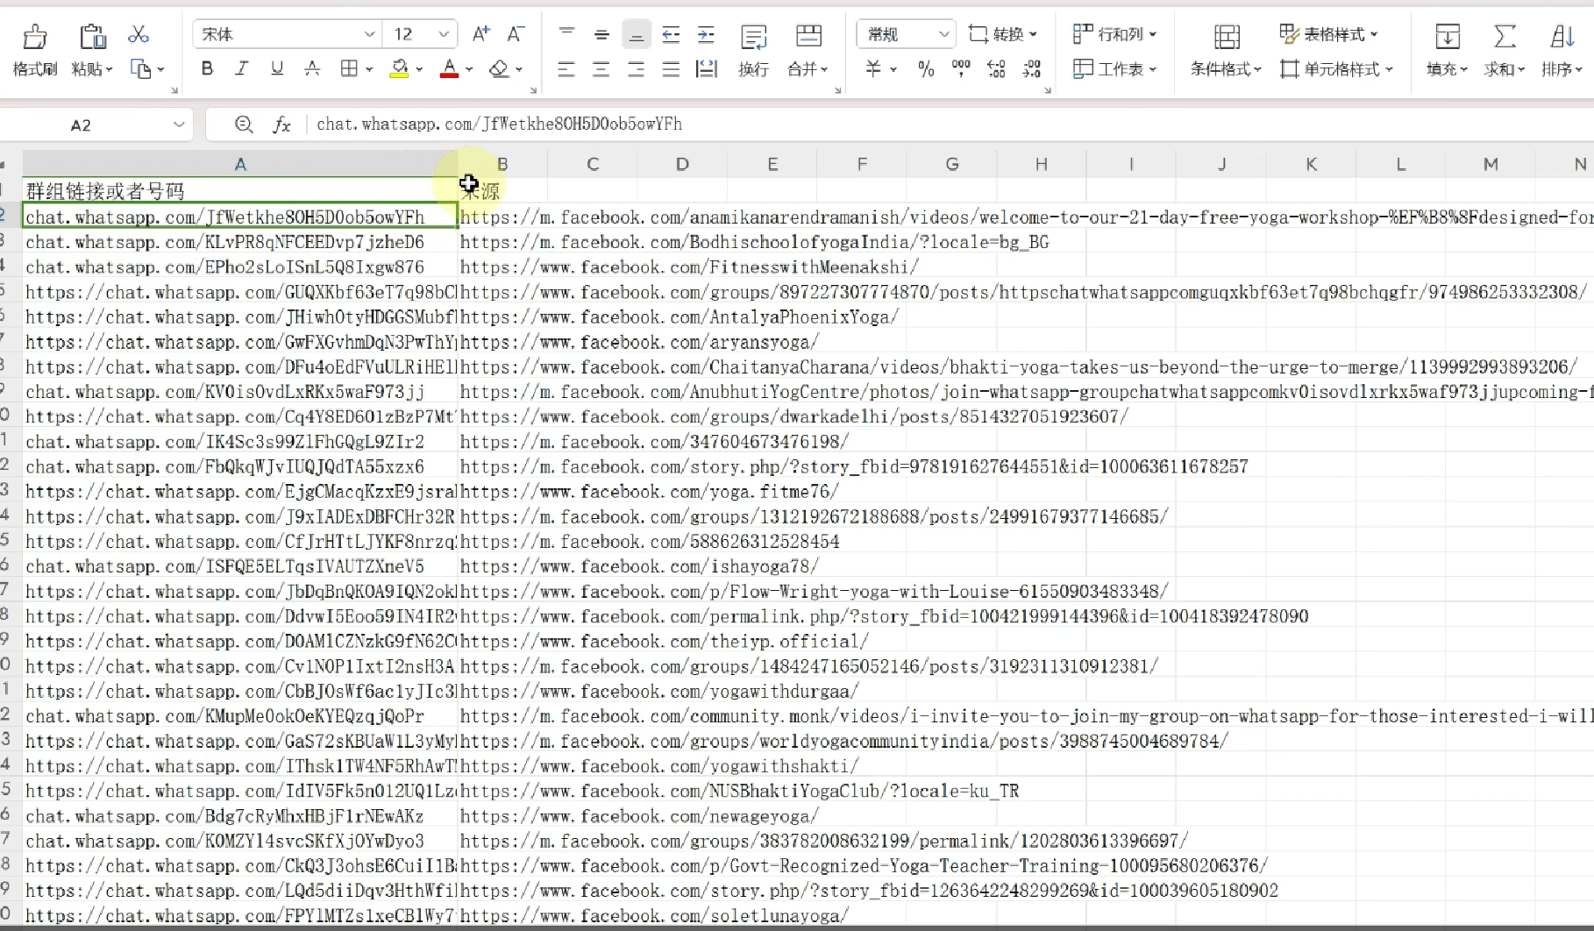Select column A header
The width and height of the screenshot is (1594, 931).
(240, 164)
